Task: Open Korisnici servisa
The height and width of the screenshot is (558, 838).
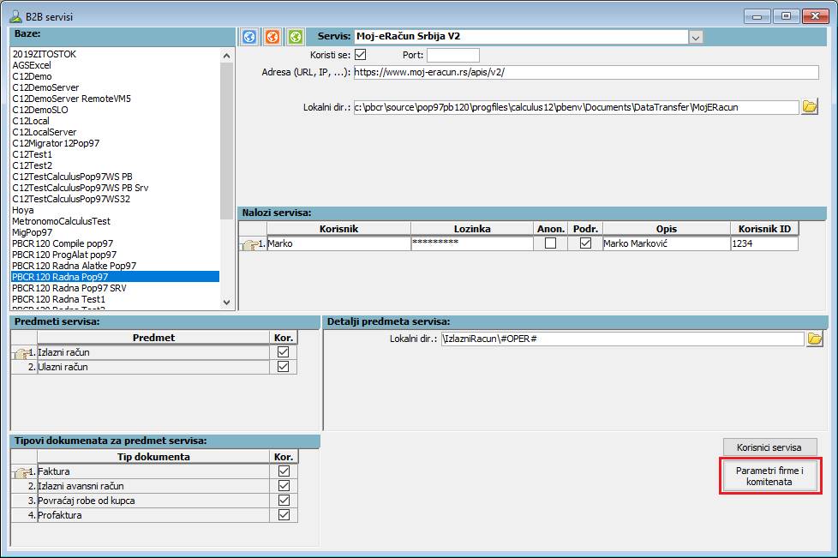Action: click(769, 447)
